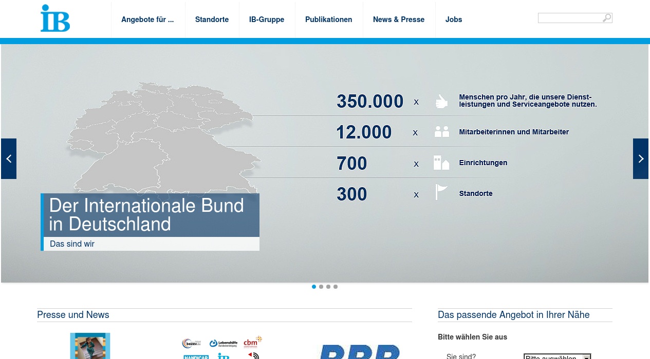
Task: Click the building icon next to Einrichtungen
Action: pos(441,163)
